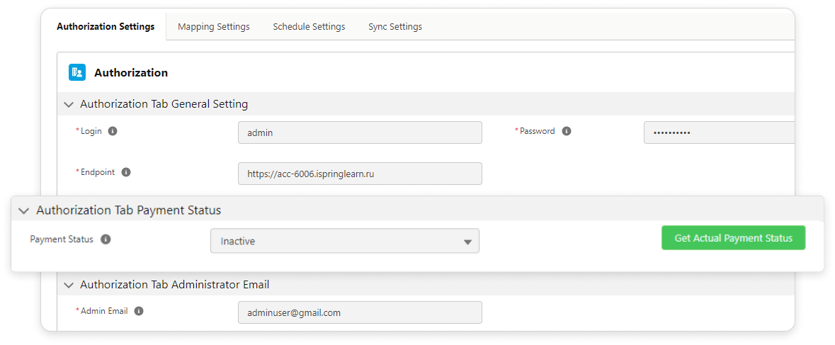Click the Endpoint info icon
Screen dimensions: 835x345
[x=126, y=172]
